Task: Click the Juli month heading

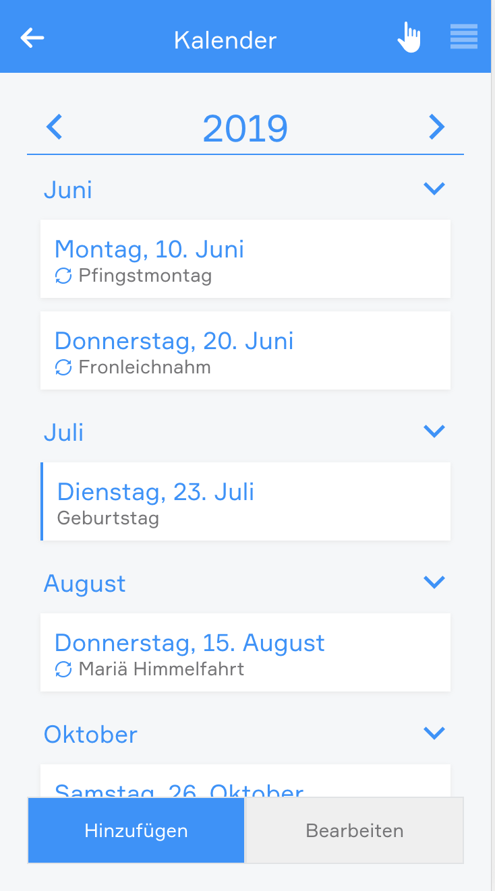Action: (64, 432)
